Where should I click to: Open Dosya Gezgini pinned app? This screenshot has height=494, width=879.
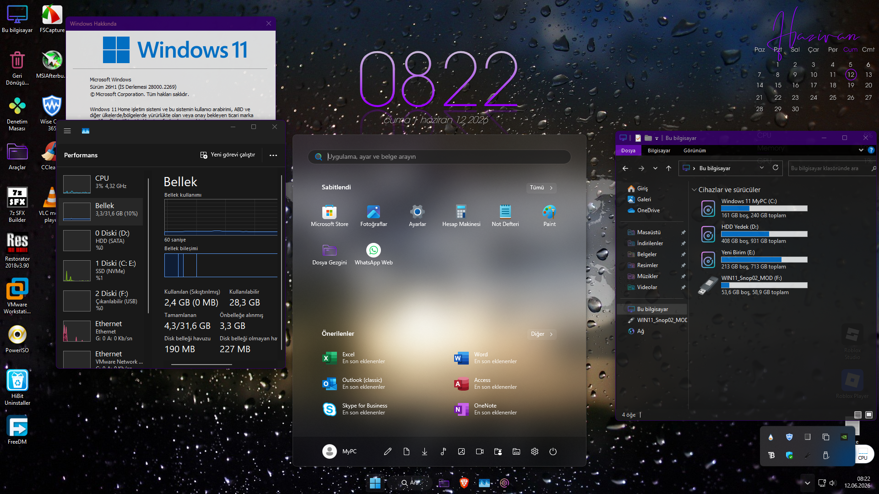coord(329,254)
